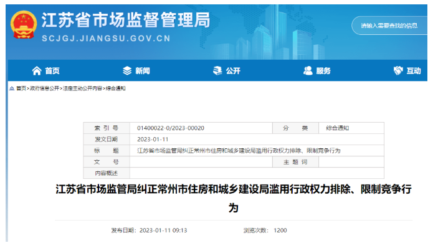Image resolution: width=433 pixels, height=243 pixels.
Task: Click the handshake icon beside 互动
Action: pyautogui.click(x=398, y=70)
